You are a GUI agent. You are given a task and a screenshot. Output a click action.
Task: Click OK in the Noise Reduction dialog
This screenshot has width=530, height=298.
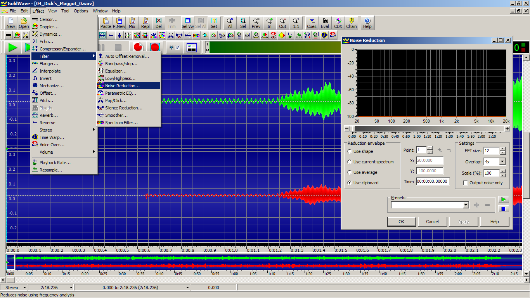coord(402,222)
